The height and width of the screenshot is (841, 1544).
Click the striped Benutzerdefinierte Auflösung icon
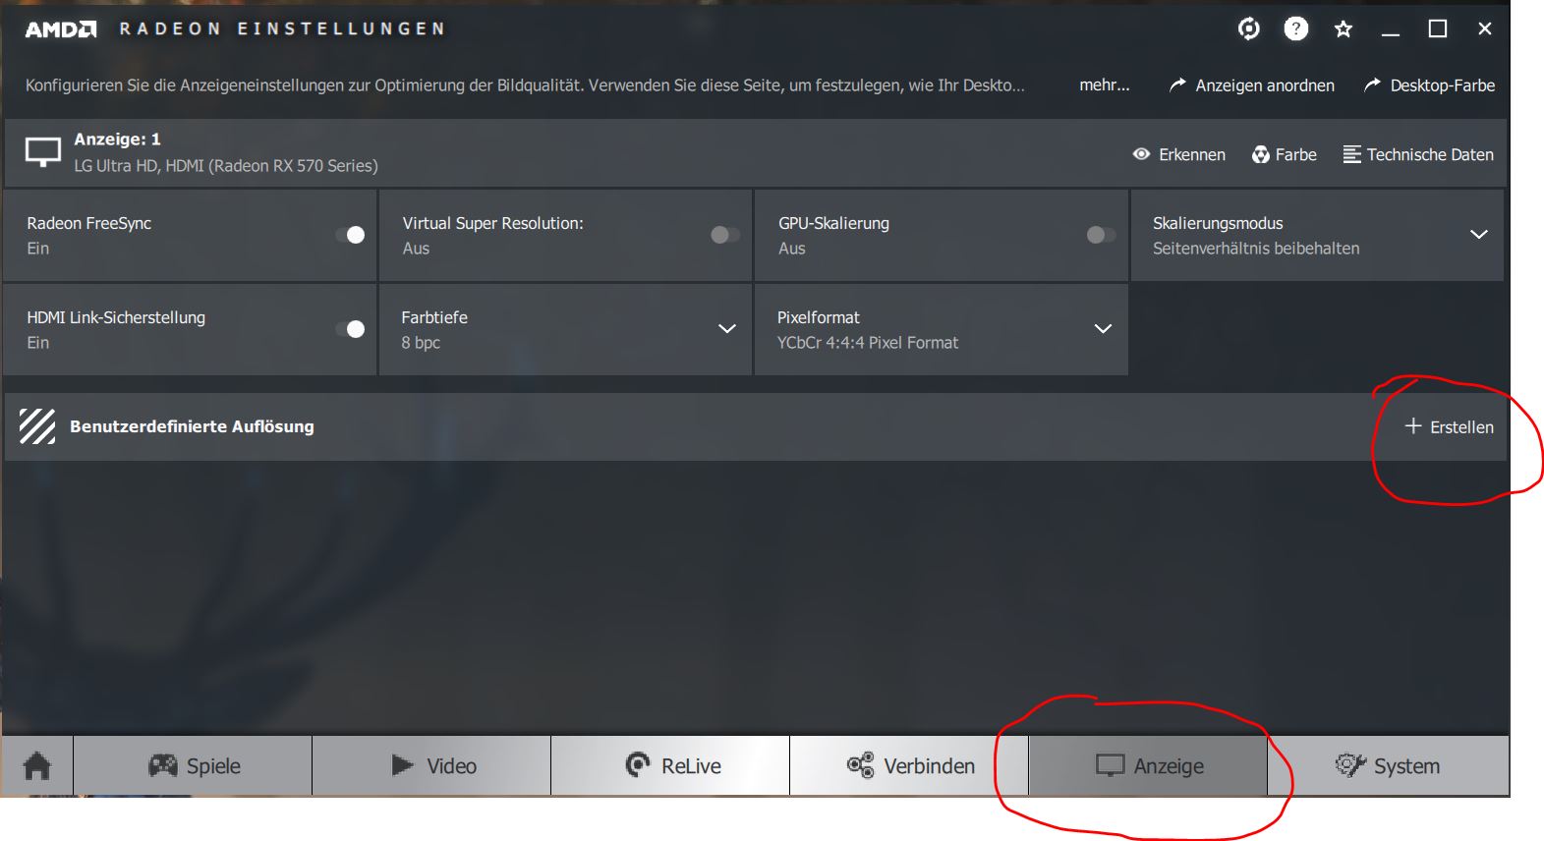point(37,426)
